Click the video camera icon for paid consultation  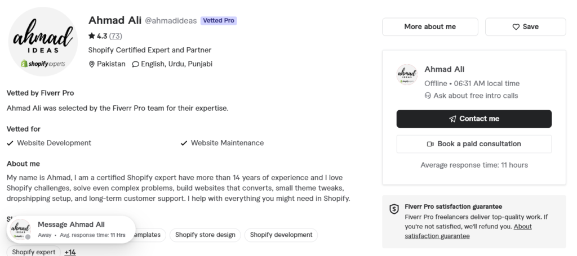pyautogui.click(x=430, y=144)
